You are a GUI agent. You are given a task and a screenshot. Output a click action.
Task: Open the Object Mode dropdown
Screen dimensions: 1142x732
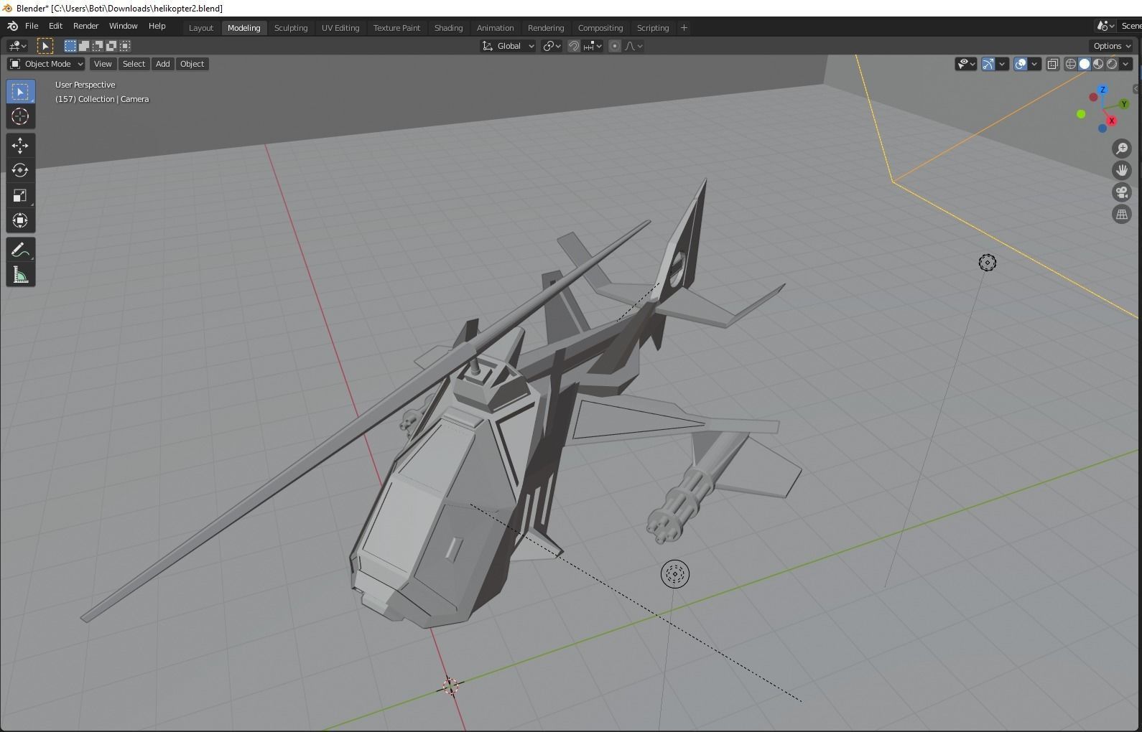47,64
